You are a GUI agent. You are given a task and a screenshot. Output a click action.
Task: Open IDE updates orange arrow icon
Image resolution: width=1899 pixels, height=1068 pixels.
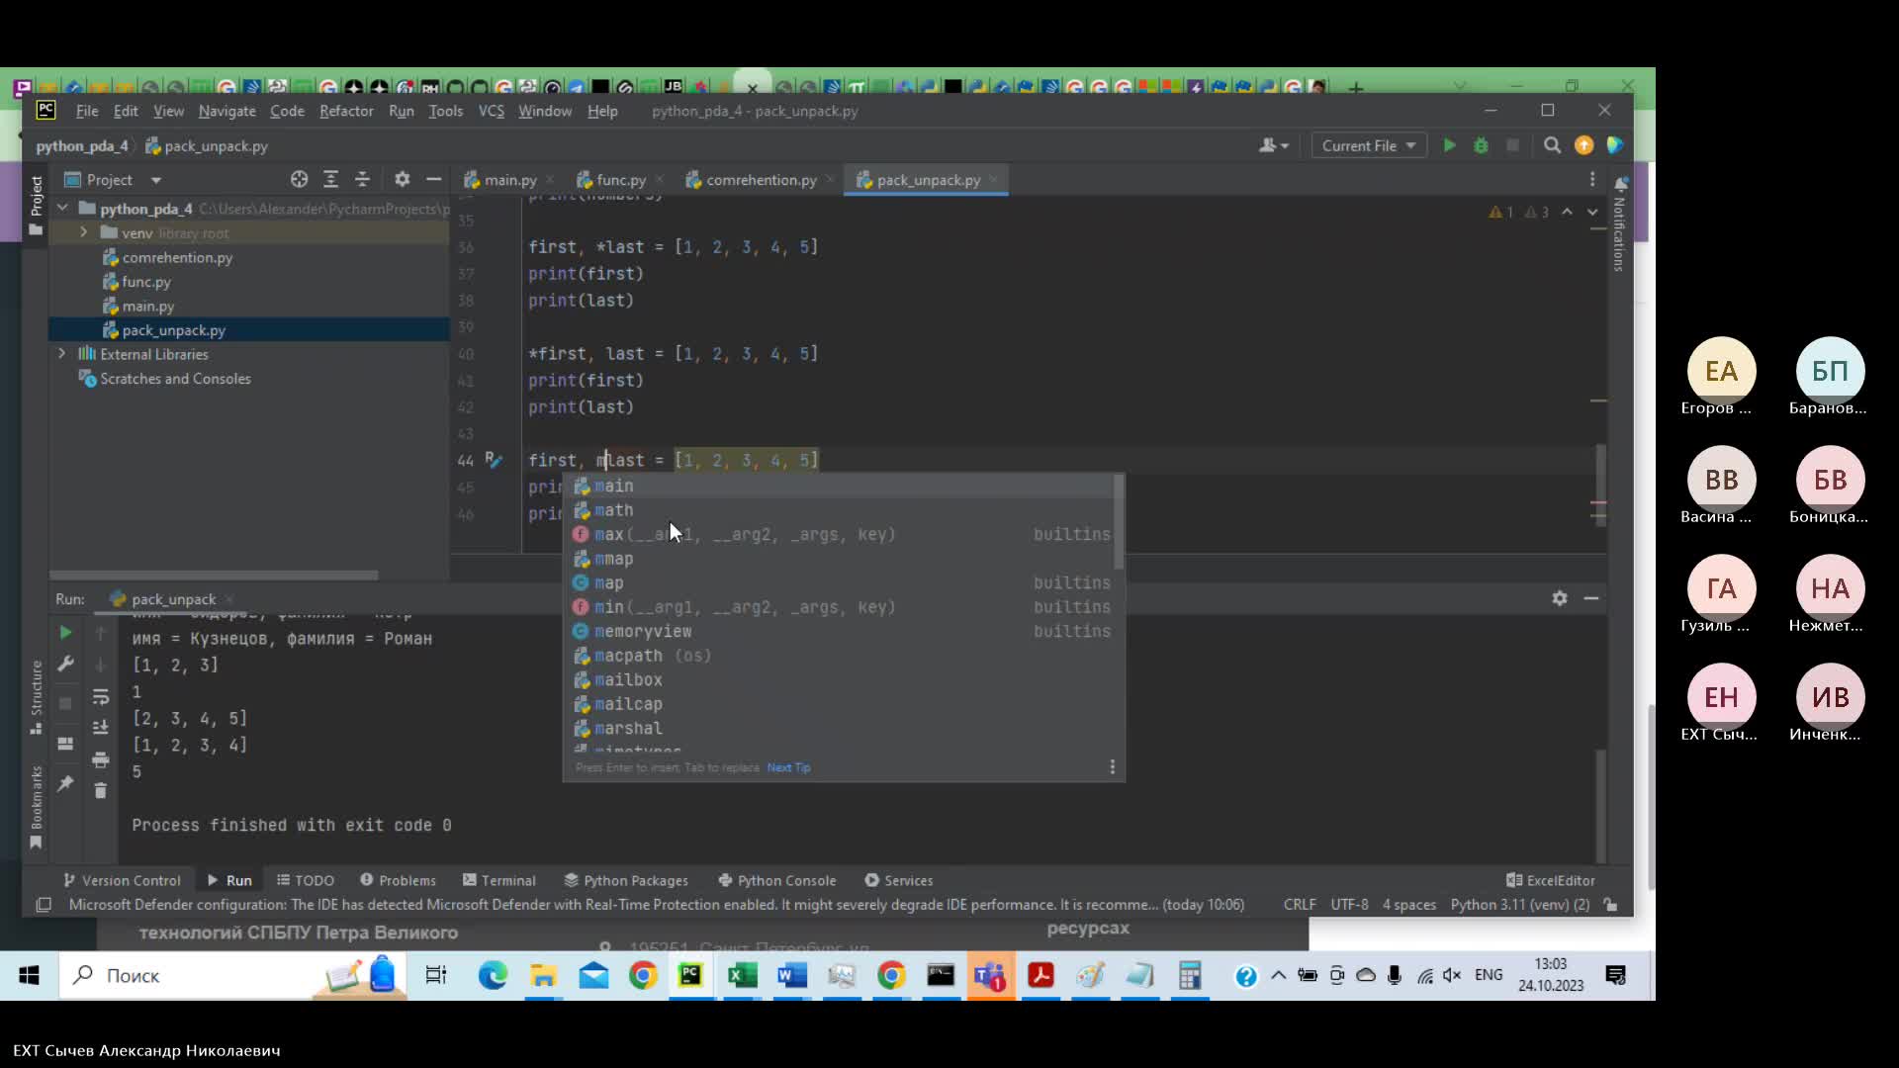pos(1583,145)
